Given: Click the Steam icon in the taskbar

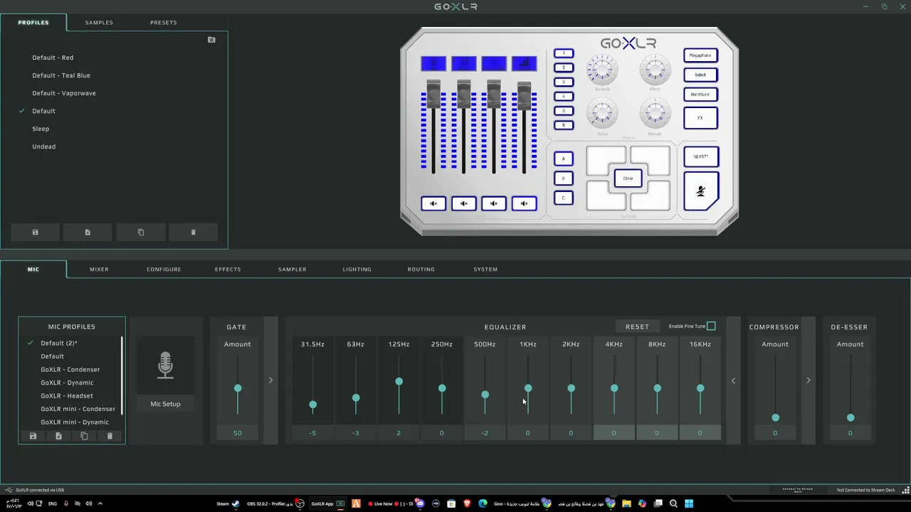Looking at the screenshot, I should pos(236,503).
